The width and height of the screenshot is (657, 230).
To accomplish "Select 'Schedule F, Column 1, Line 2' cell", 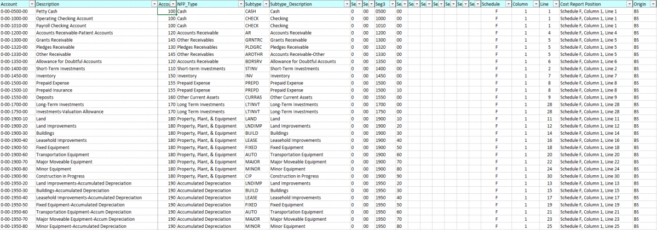I will [596, 68].
